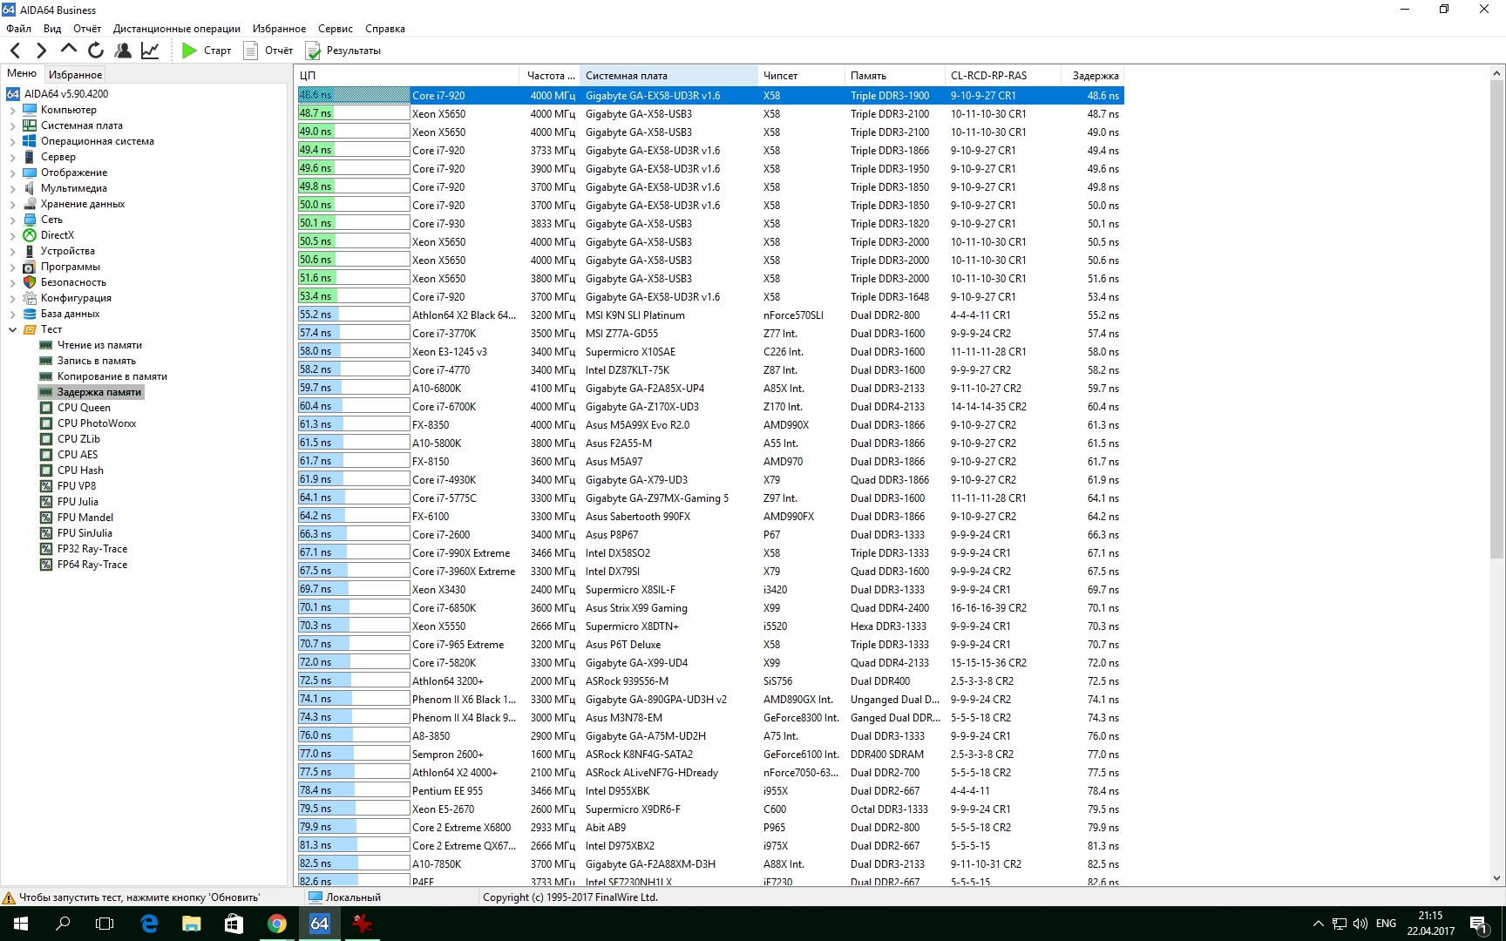Open File Explorer from the taskbar

(x=192, y=924)
